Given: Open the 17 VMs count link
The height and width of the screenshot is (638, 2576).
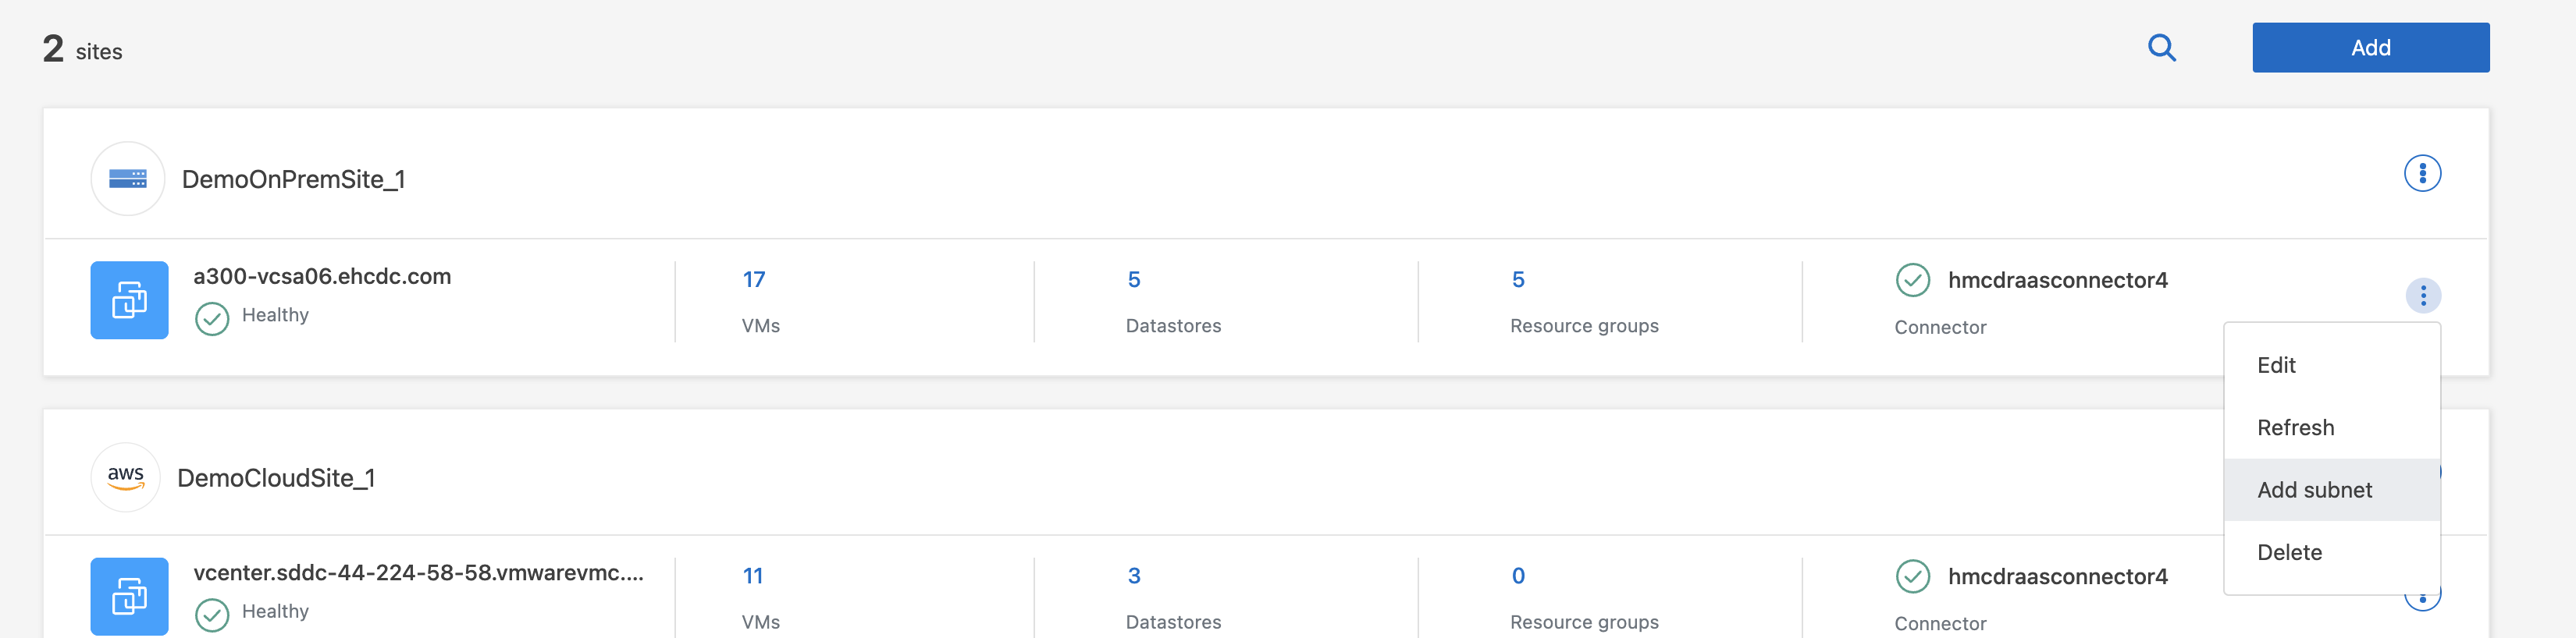Looking at the screenshot, I should click(754, 279).
